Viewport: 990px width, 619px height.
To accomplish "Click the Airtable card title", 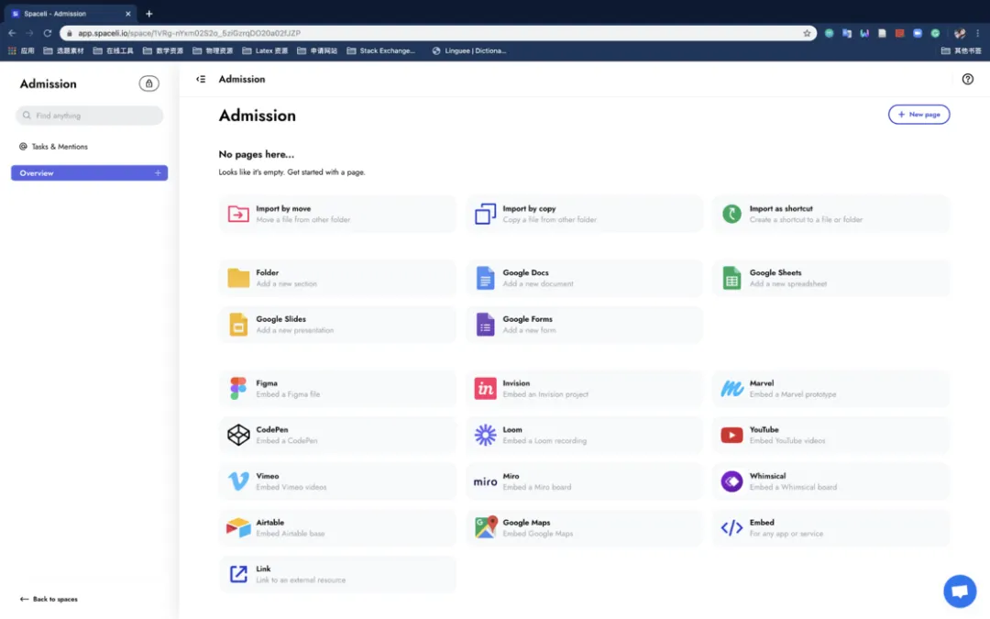I will pos(269,523).
